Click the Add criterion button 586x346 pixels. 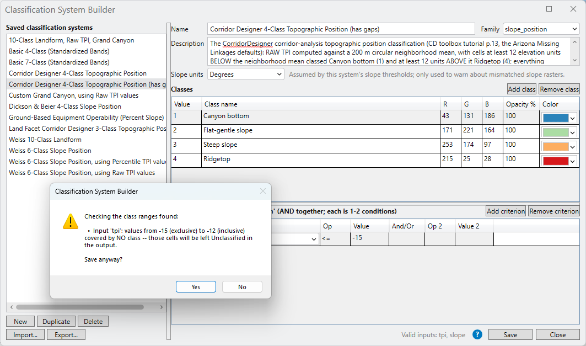click(x=506, y=211)
